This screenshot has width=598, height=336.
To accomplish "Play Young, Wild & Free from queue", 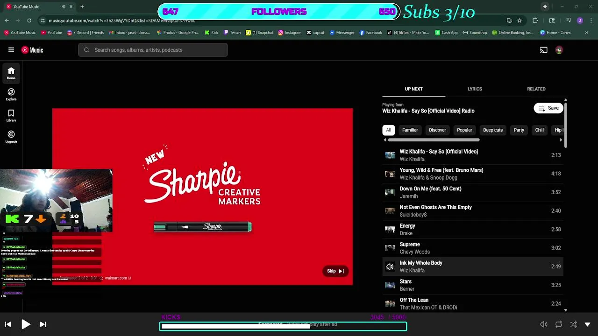I will pos(473,174).
